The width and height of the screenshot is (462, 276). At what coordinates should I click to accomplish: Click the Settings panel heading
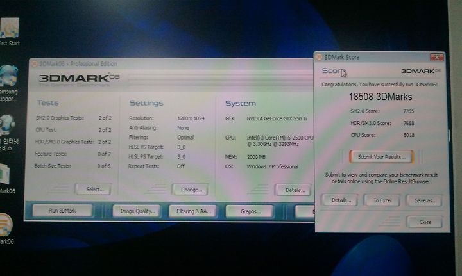[146, 103]
